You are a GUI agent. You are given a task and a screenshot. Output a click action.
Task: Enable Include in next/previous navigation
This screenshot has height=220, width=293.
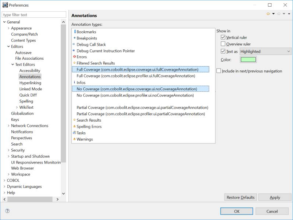click(219, 71)
